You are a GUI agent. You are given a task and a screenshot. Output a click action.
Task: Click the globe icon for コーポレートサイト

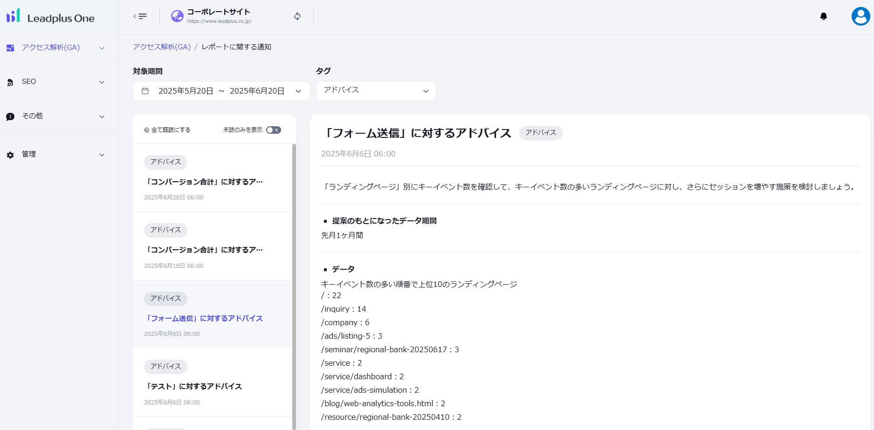[177, 16]
